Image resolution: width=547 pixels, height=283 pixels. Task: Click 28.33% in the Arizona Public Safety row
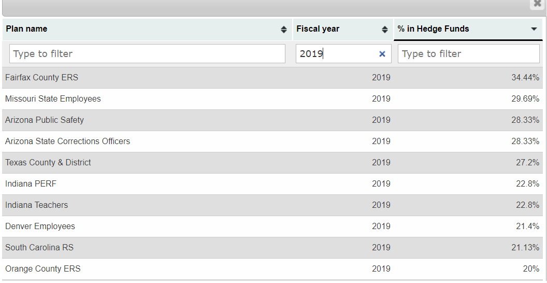tap(525, 120)
